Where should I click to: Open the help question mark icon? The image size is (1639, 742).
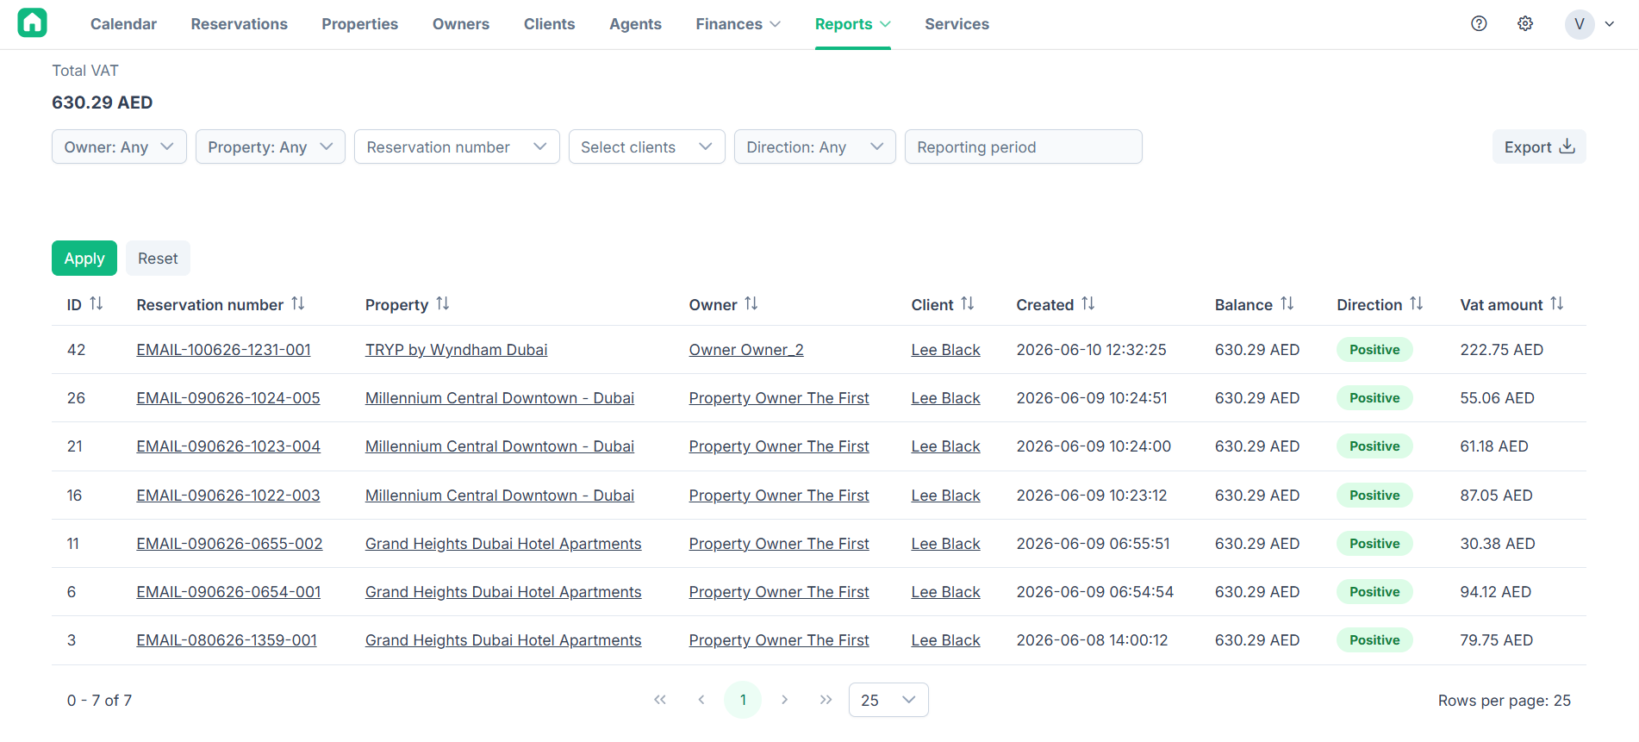1479,24
